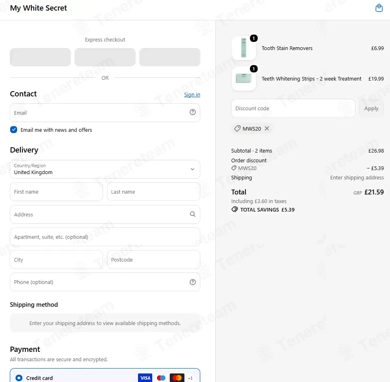Click the Including £3.60 in taxes text
Screen dimensions: 390x382
click(x=259, y=201)
